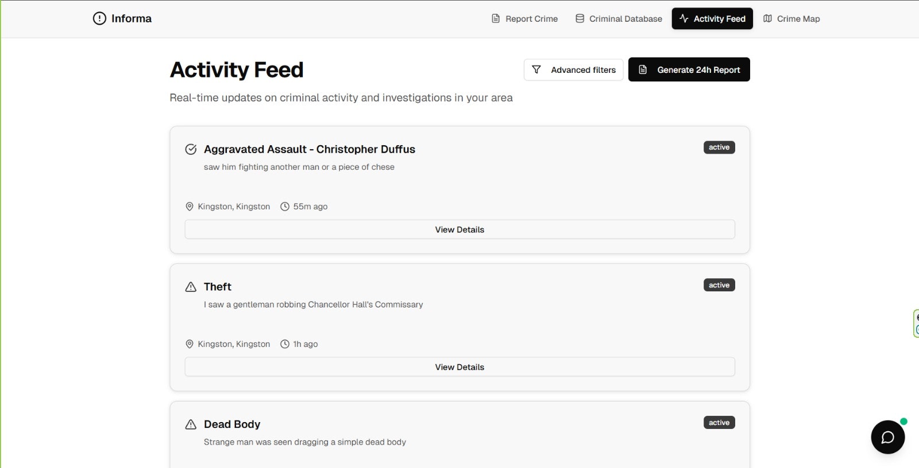Select the Activity Feed nav tab

point(712,19)
